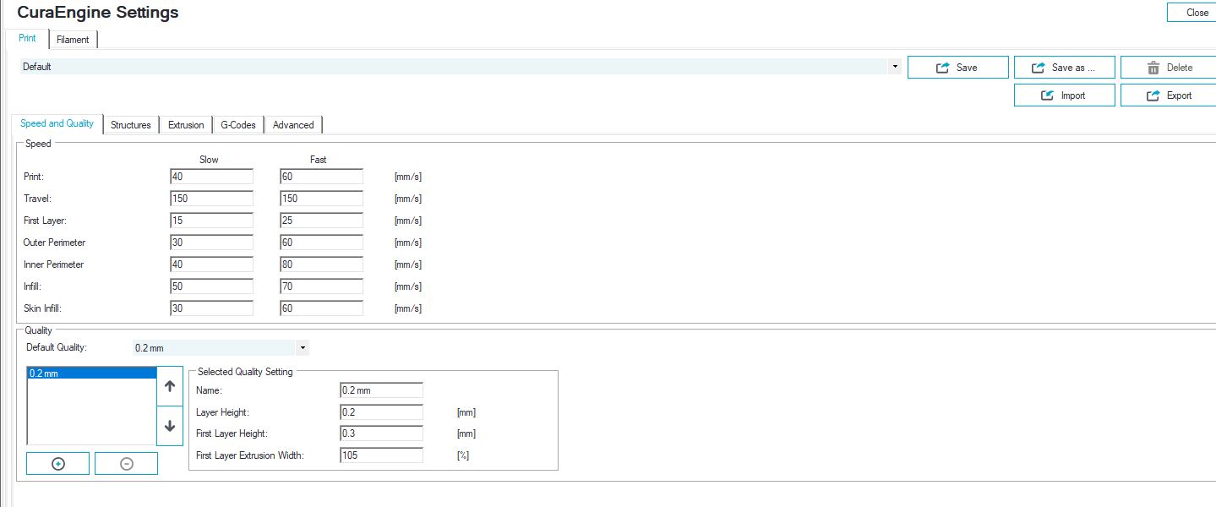Click the Save as ... button
Viewport: 1216px width, 507px height.
(x=1065, y=68)
